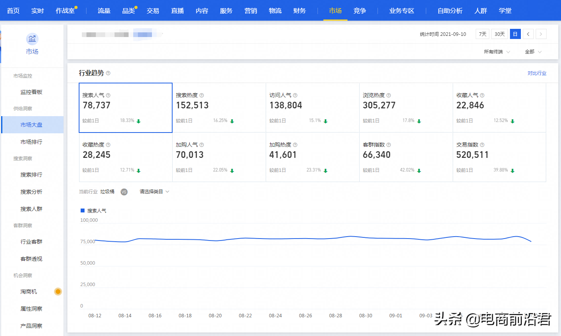Screen dimensions: 561x336
Task: Open 客群透视 in the sidebar
Action: 32,259
